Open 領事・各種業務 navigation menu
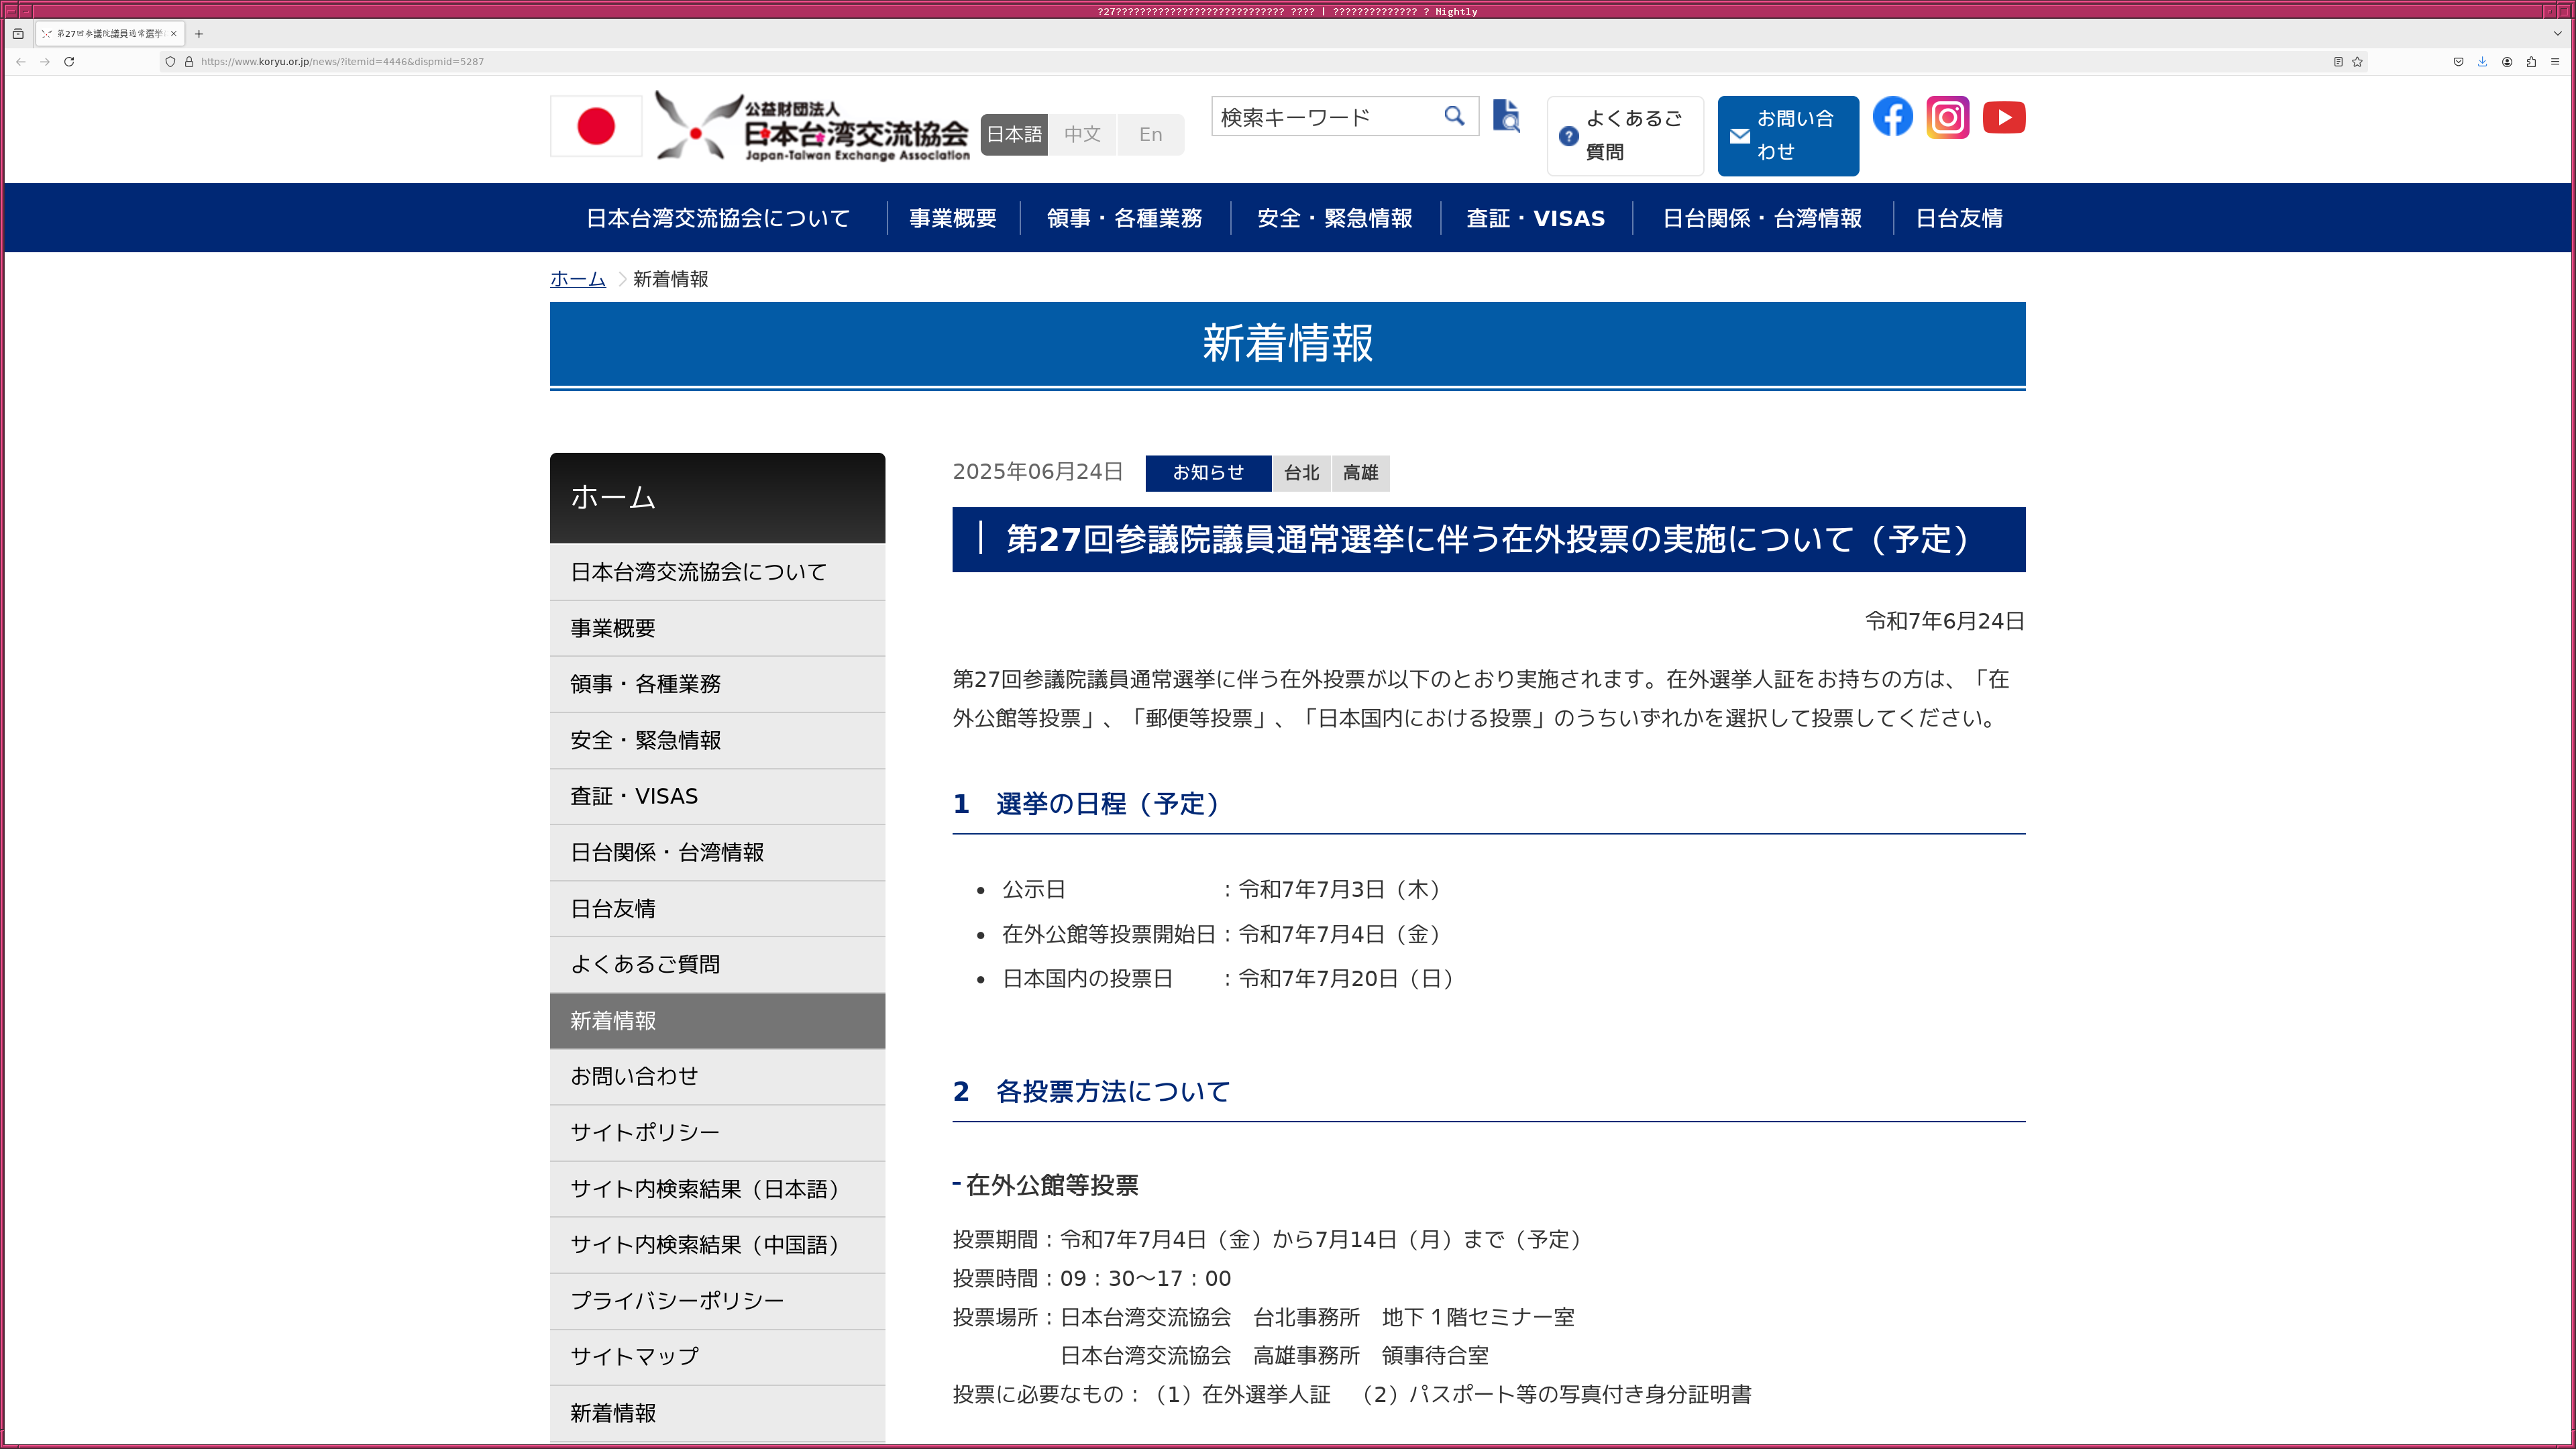2576x1449 pixels. pyautogui.click(x=1124, y=218)
